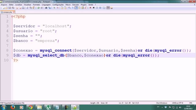Click the Close All toolbar icon
This screenshot has height=110, width=196.
(20, 8)
